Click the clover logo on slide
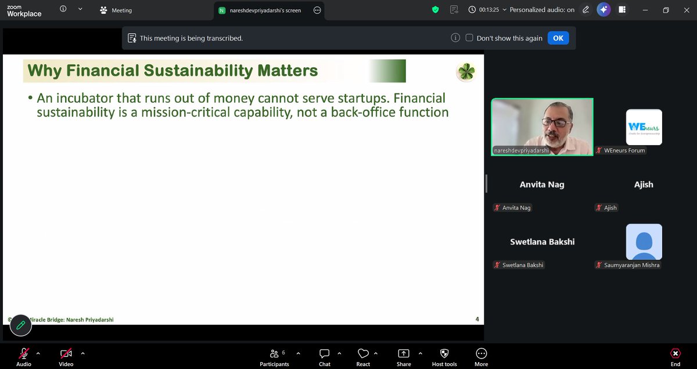 coord(466,72)
